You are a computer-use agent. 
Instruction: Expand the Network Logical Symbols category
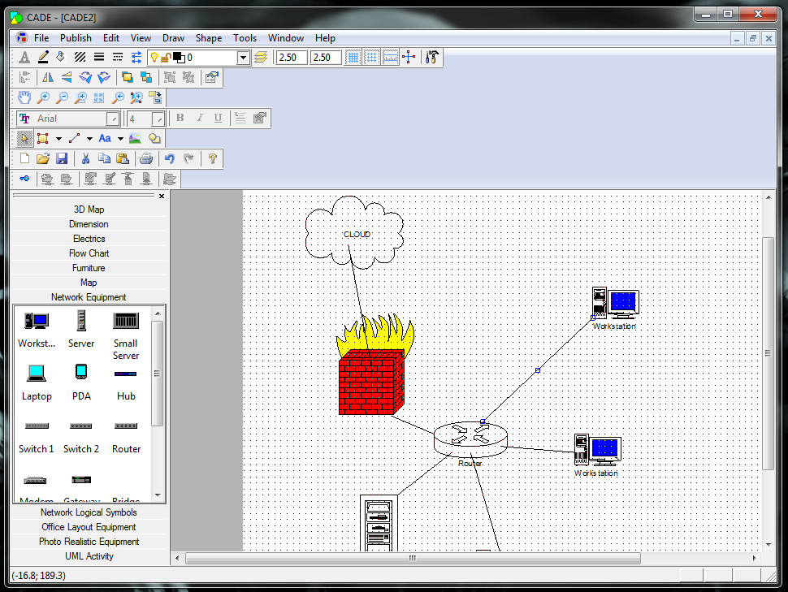click(89, 512)
